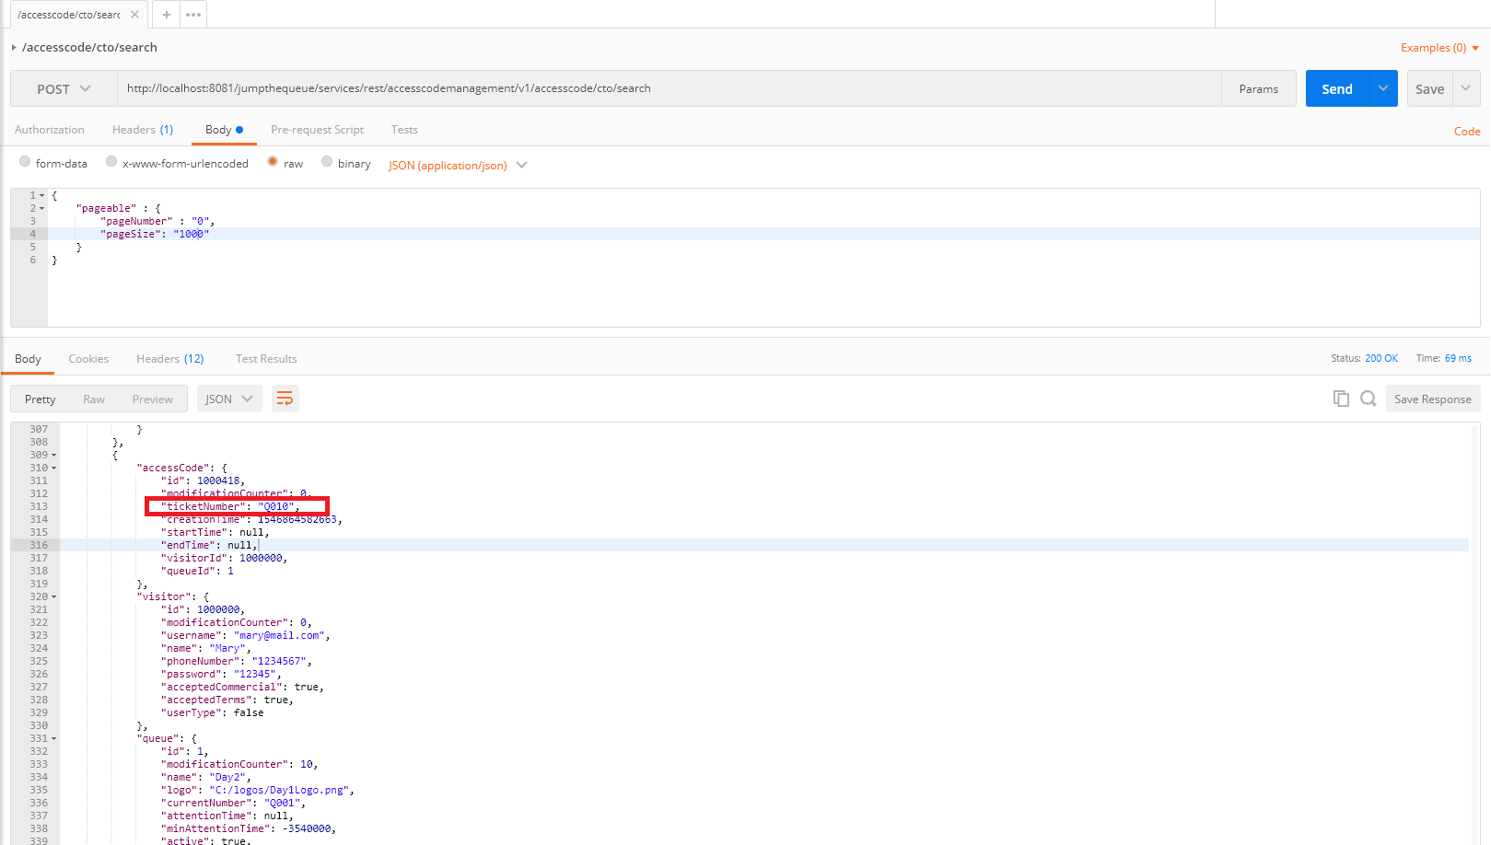The width and height of the screenshot is (1491, 845).
Task: Choose binary as the request body type
Action: point(327,162)
